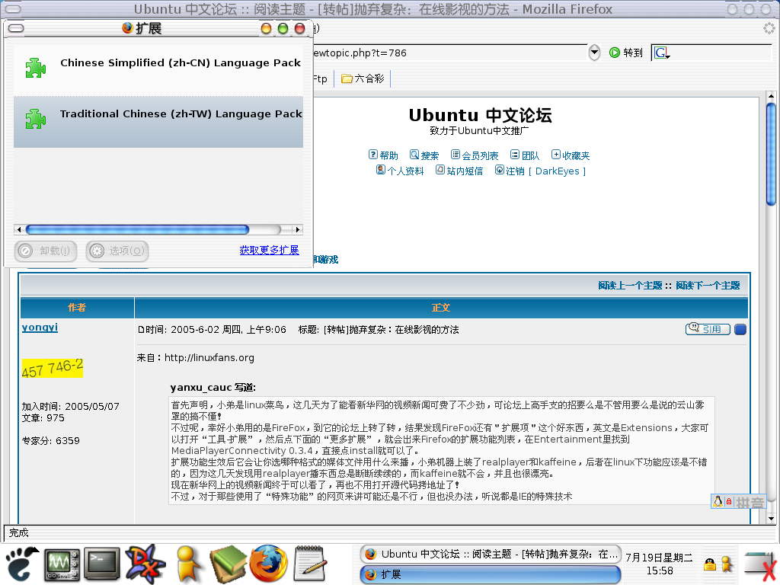Click the page scrollbar up arrow
The height and width of the screenshot is (585, 780).
point(771,95)
